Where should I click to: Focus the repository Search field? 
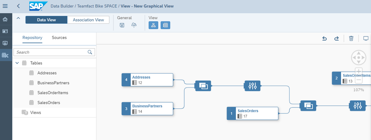click(x=54, y=52)
